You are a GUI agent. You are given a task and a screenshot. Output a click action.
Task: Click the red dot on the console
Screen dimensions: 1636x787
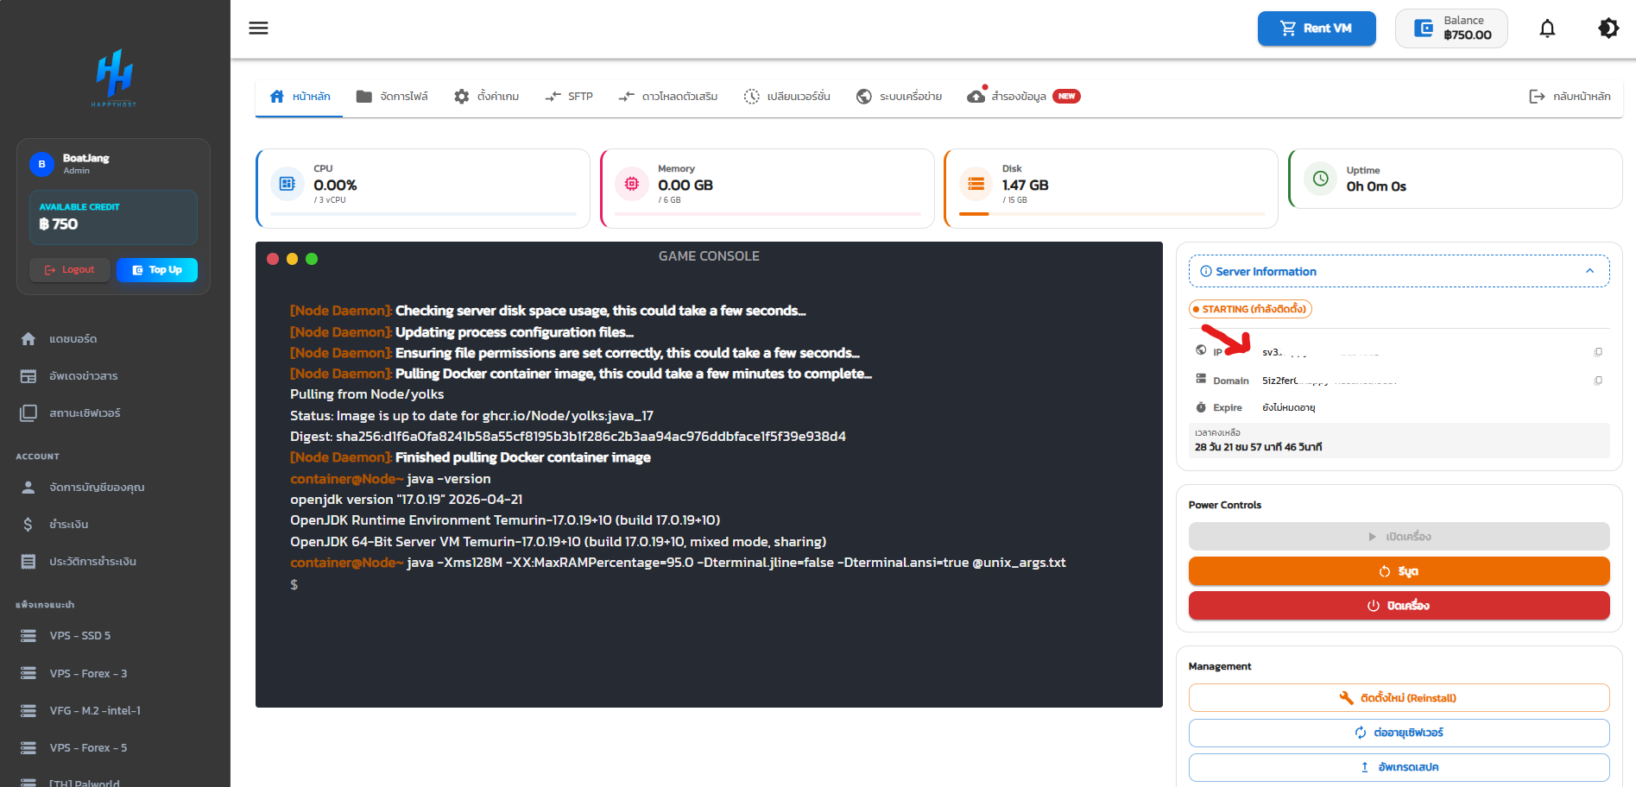[273, 259]
